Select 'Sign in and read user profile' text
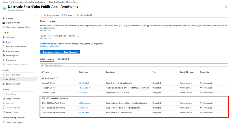 (117, 93)
